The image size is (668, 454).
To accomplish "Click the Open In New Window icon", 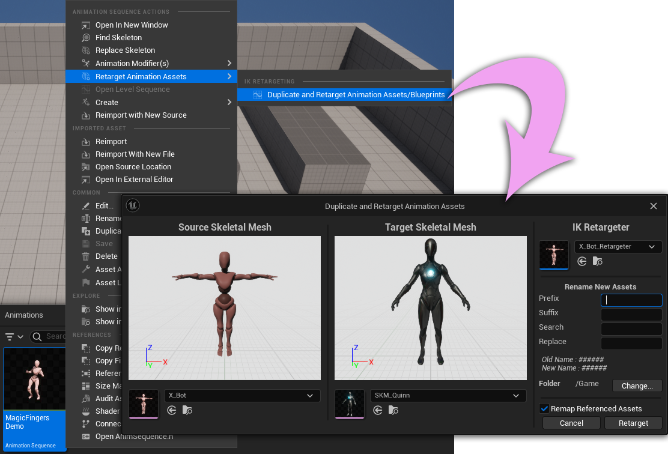I will pyautogui.click(x=86, y=25).
